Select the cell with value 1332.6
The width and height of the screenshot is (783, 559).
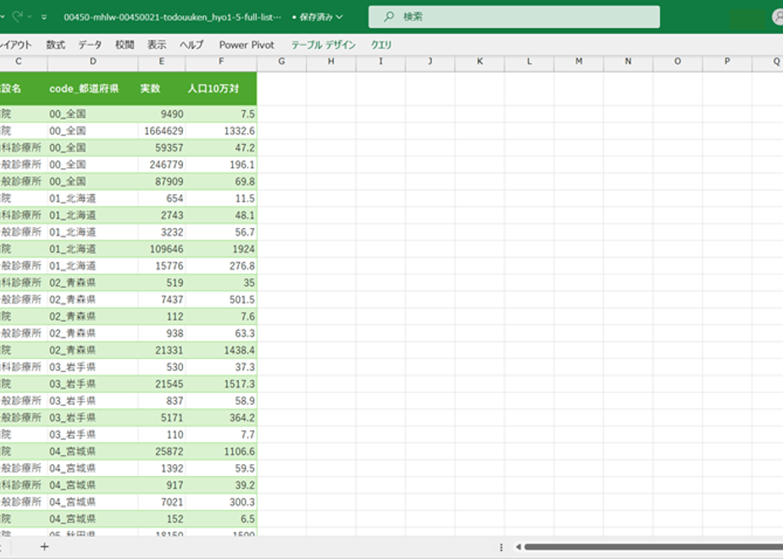coord(221,130)
